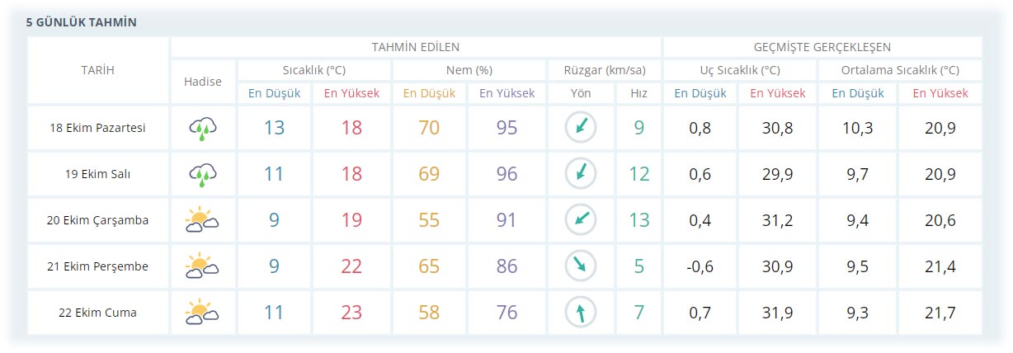This screenshot has height=353, width=1013.
Task: Click the wind direction arrow for 19 Ekim Salı
Action: tap(581, 173)
